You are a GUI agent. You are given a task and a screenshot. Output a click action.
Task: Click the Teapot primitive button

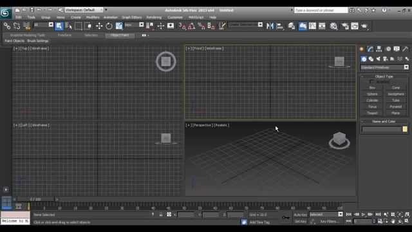372,113
